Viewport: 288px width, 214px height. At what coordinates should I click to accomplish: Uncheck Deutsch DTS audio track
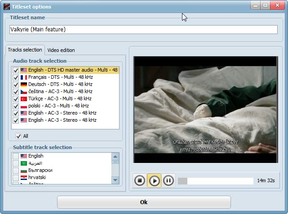click(16, 85)
